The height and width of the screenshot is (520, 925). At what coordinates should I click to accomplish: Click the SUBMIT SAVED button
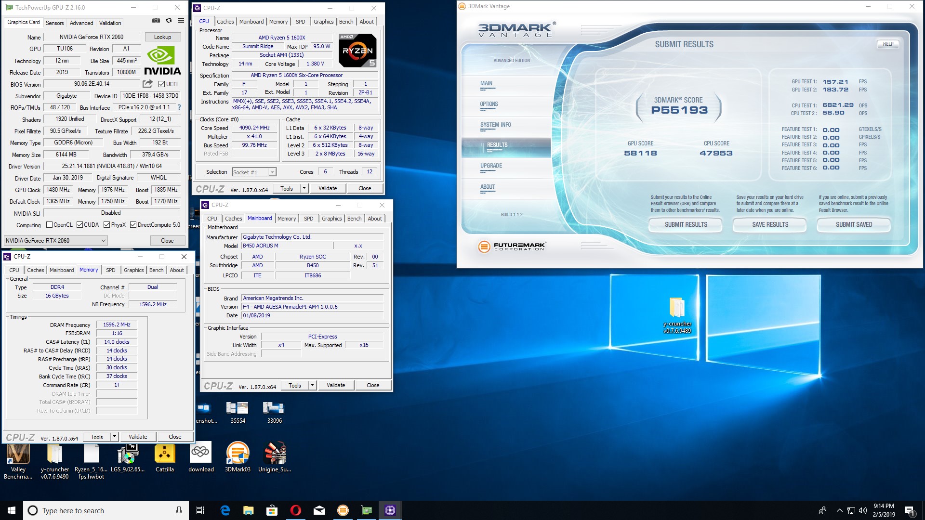[854, 224]
